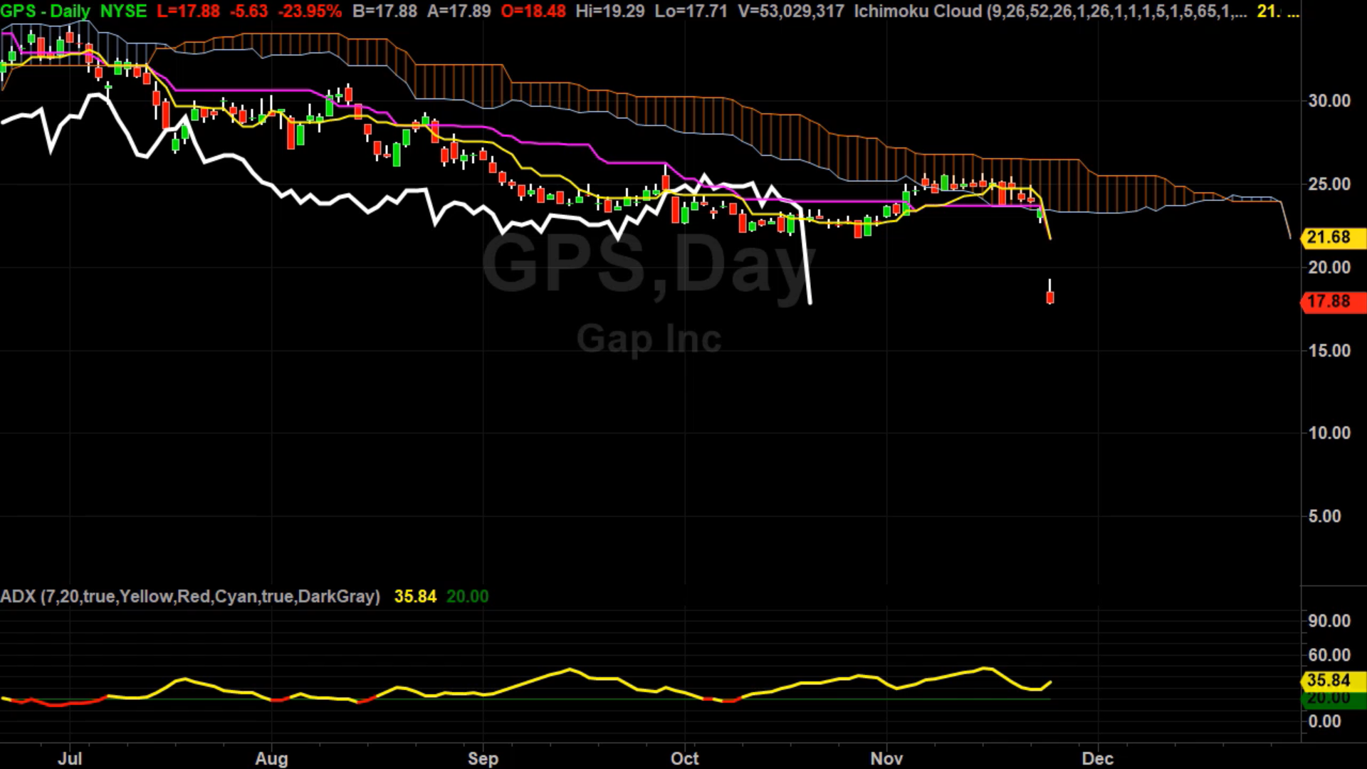Click the NYSE exchange label
Screen dimensions: 1367x769
pos(123,11)
